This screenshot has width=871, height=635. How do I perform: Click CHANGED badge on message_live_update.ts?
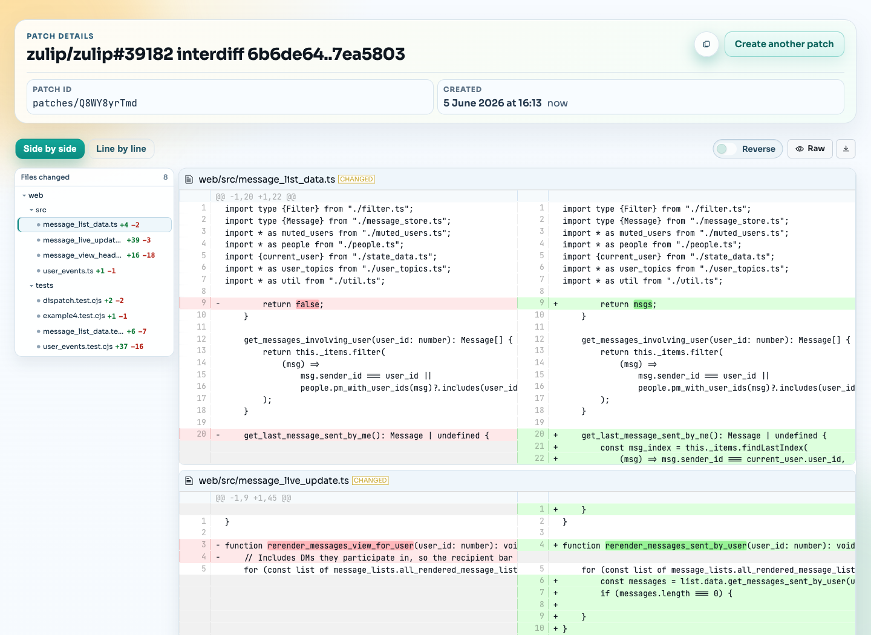pos(370,480)
